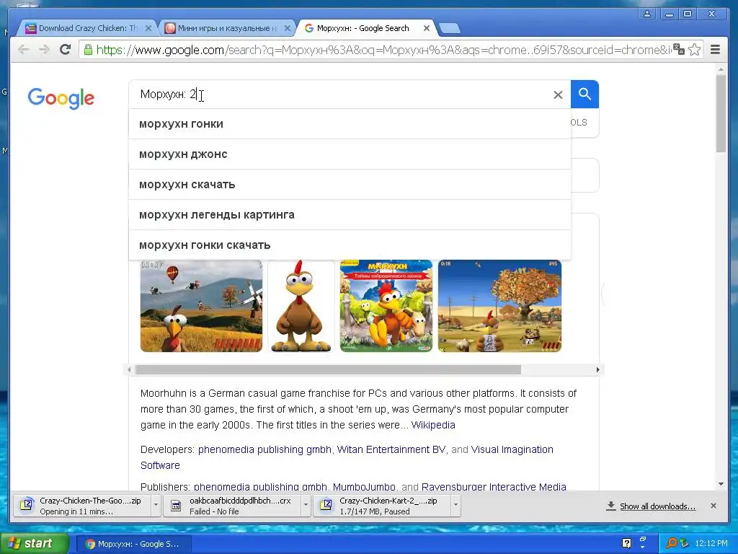738x554 pixels.
Task: Open the hot air balloon game screenshot thumbnail
Action: (x=201, y=306)
